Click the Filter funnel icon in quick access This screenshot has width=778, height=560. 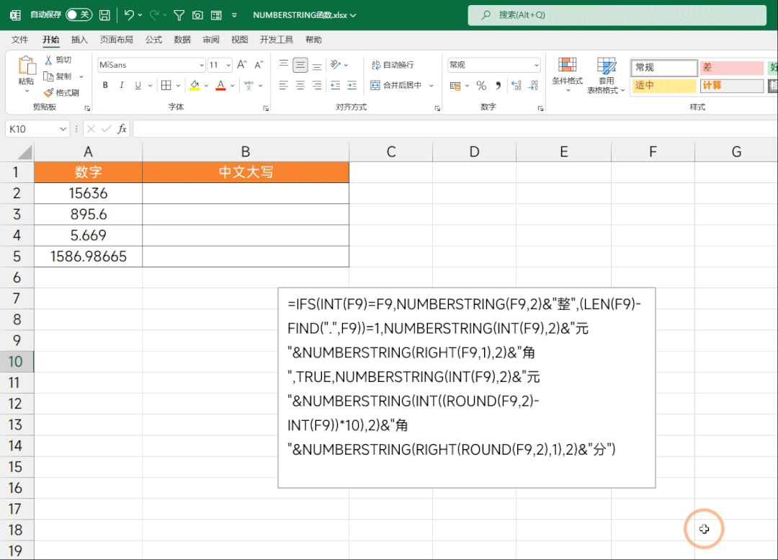[179, 15]
